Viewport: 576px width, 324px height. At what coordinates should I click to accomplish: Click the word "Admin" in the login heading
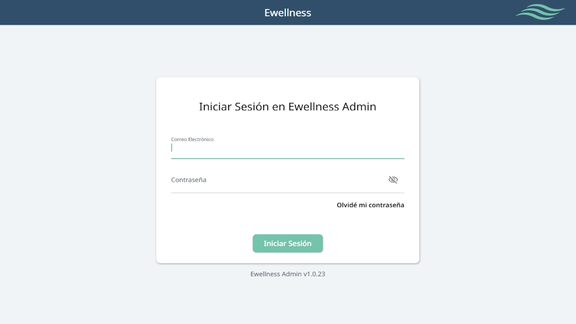point(359,107)
